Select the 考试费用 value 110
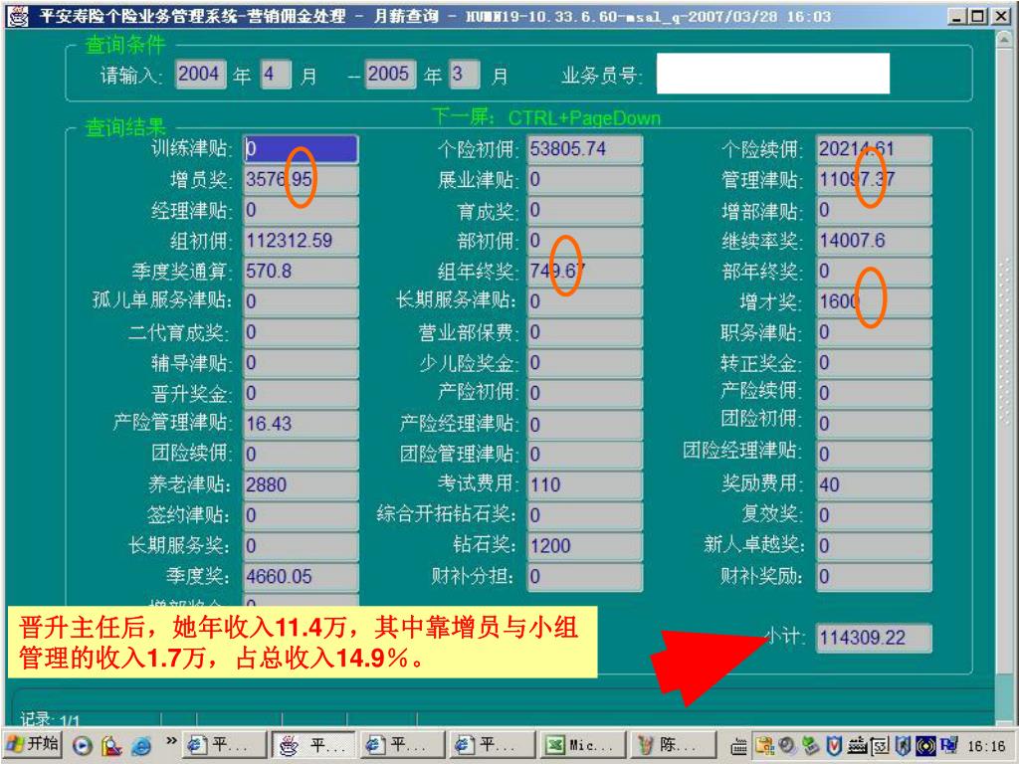Image resolution: width=1019 pixels, height=764 pixels. click(584, 485)
